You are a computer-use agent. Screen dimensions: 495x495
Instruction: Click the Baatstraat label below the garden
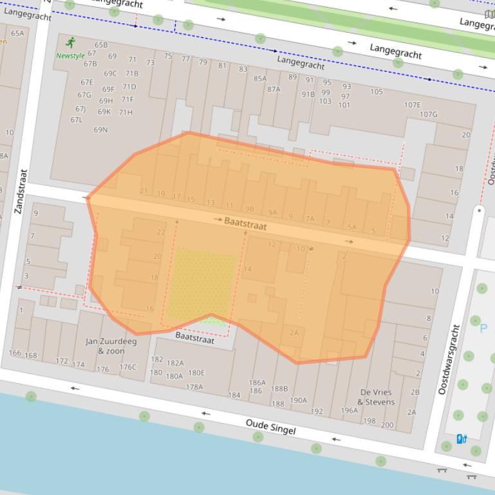coord(194,339)
